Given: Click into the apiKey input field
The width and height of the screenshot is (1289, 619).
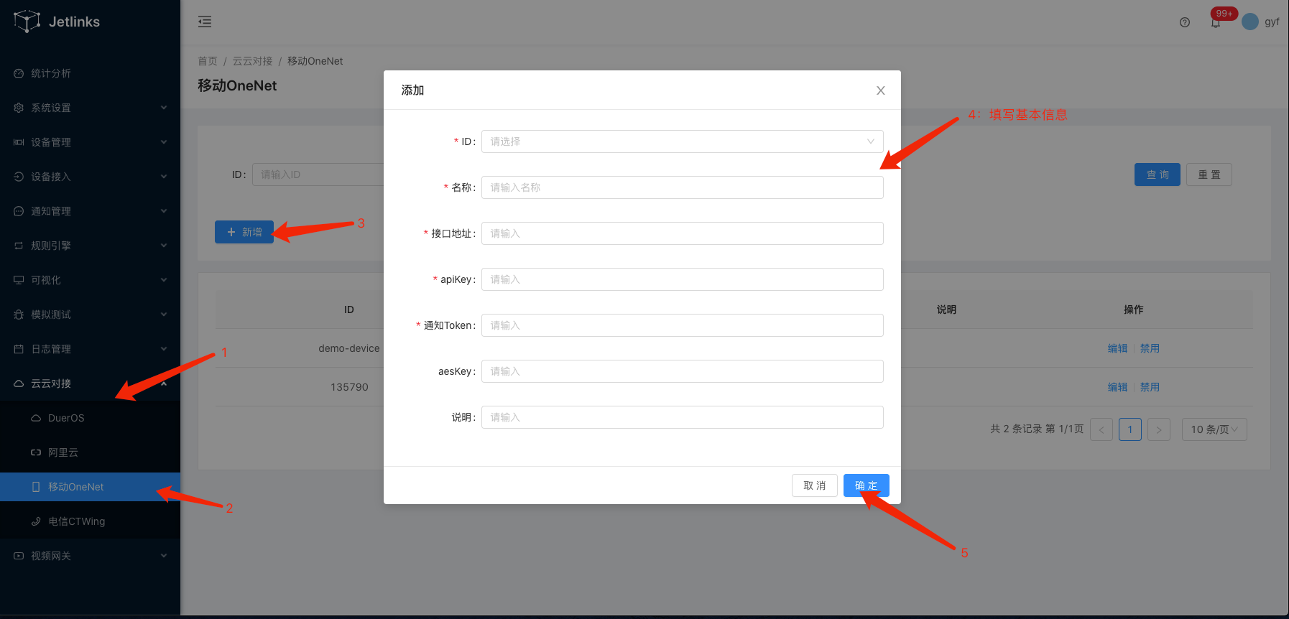Looking at the screenshot, I should tap(681, 279).
